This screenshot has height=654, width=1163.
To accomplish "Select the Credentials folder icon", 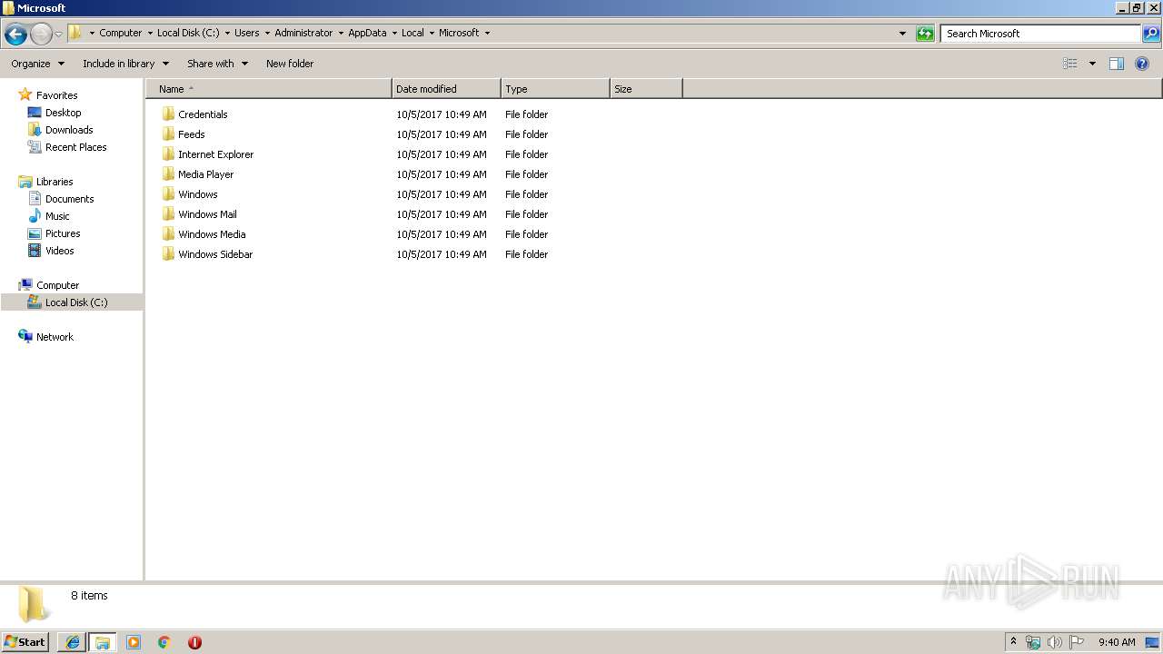I will (x=168, y=114).
